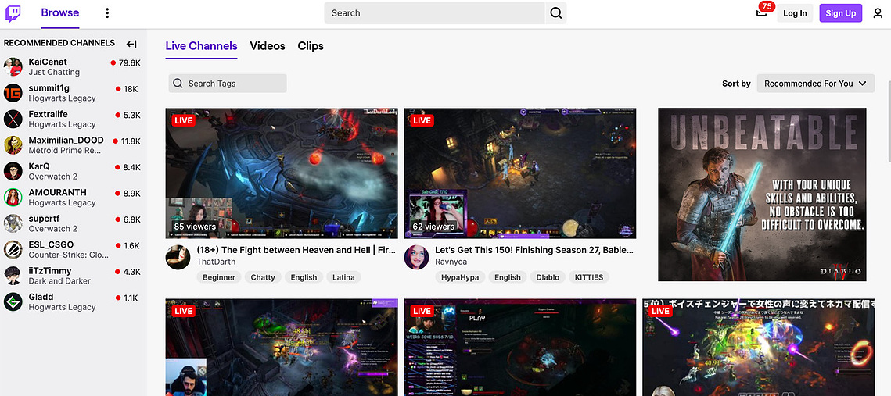This screenshot has height=396, width=891.
Task: Focus the top Search field
Action: pos(435,13)
